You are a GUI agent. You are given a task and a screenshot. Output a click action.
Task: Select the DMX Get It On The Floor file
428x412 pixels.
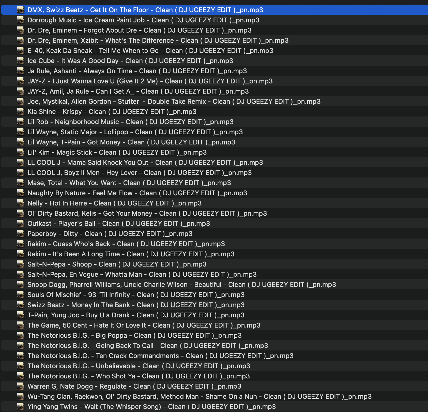click(x=145, y=10)
